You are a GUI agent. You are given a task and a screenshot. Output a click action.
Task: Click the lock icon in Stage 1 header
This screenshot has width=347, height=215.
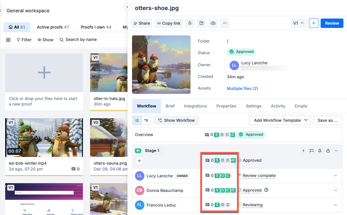tap(328, 151)
